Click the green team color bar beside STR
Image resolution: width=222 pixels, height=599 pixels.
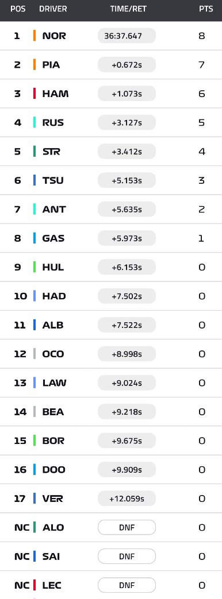click(x=35, y=151)
